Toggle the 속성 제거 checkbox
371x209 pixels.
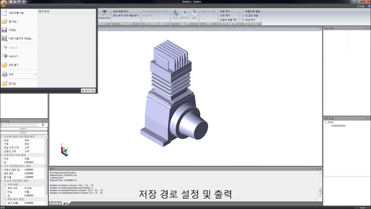coord(243,20)
